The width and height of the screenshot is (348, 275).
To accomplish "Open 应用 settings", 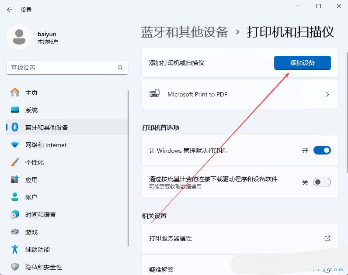I will (x=66, y=179).
